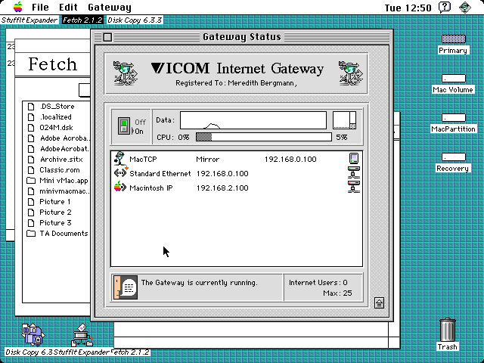Screen dimensions: 484x363
Task: Open the Help balloon menu icon
Action: click(445, 7)
